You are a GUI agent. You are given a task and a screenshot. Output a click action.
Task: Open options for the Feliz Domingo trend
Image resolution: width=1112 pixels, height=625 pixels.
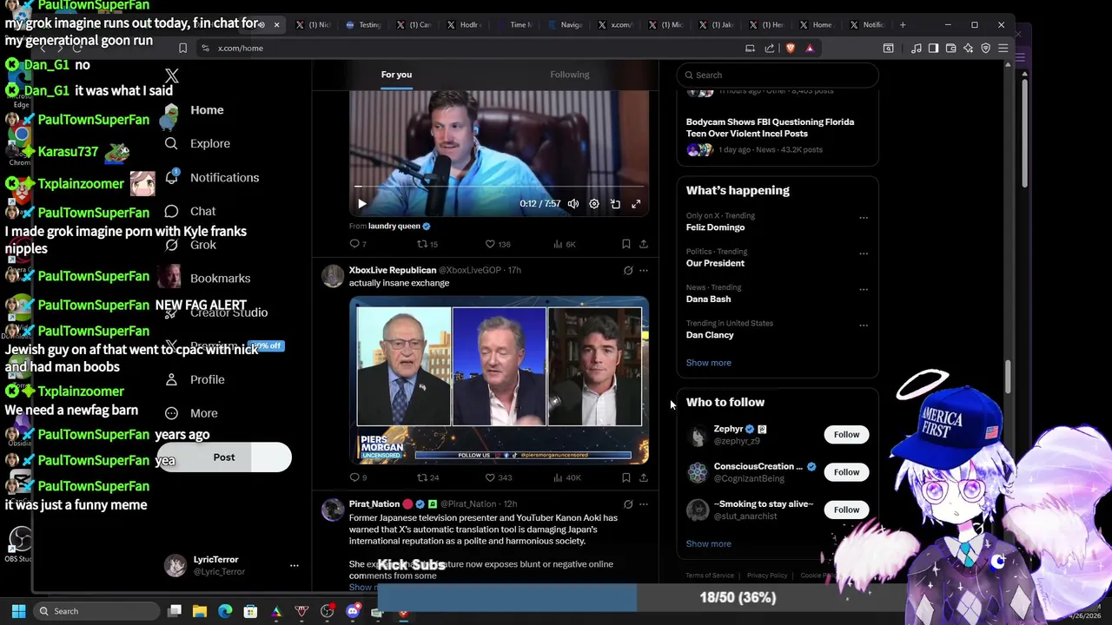[864, 218]
